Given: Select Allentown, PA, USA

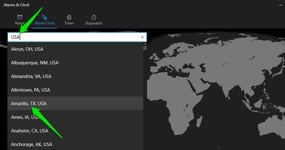Looking at the screenshot, I should (x=75, y=90).
